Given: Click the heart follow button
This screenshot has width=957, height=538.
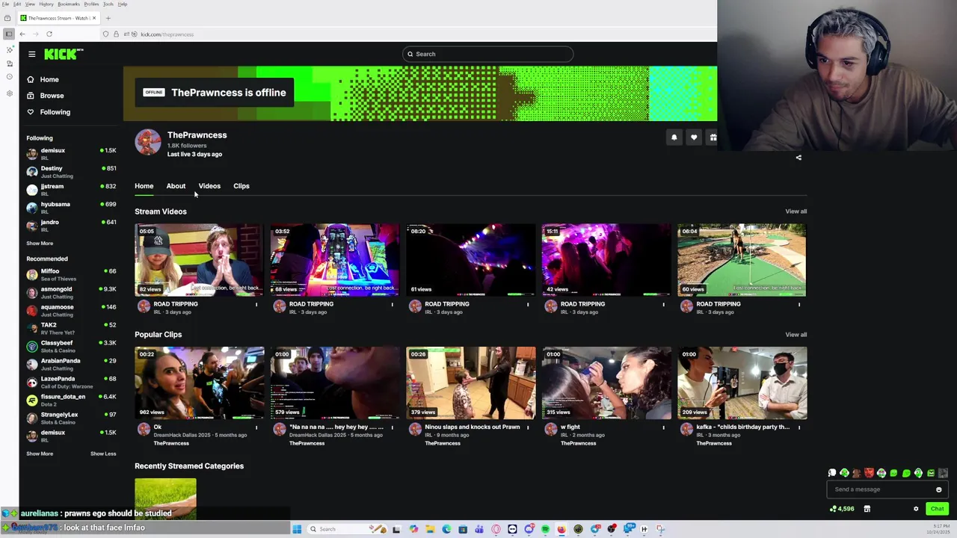Looking at the screenshot, I should pos(694,137).
